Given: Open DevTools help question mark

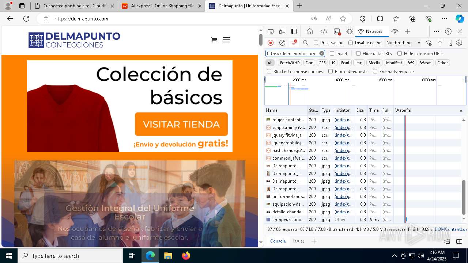Looking at the screenshot, I should tap(448, 31).
